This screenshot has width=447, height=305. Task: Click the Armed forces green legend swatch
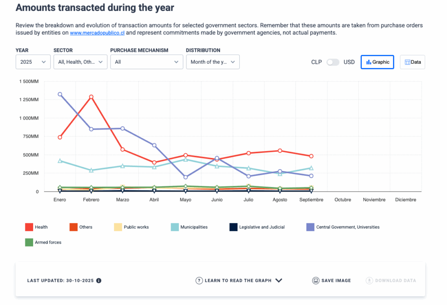(29, 242)
